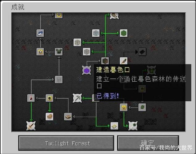Viewport: 196px width, 154px height.
Task: Select the green chestplate armor achievement
Action: (59, 52)
